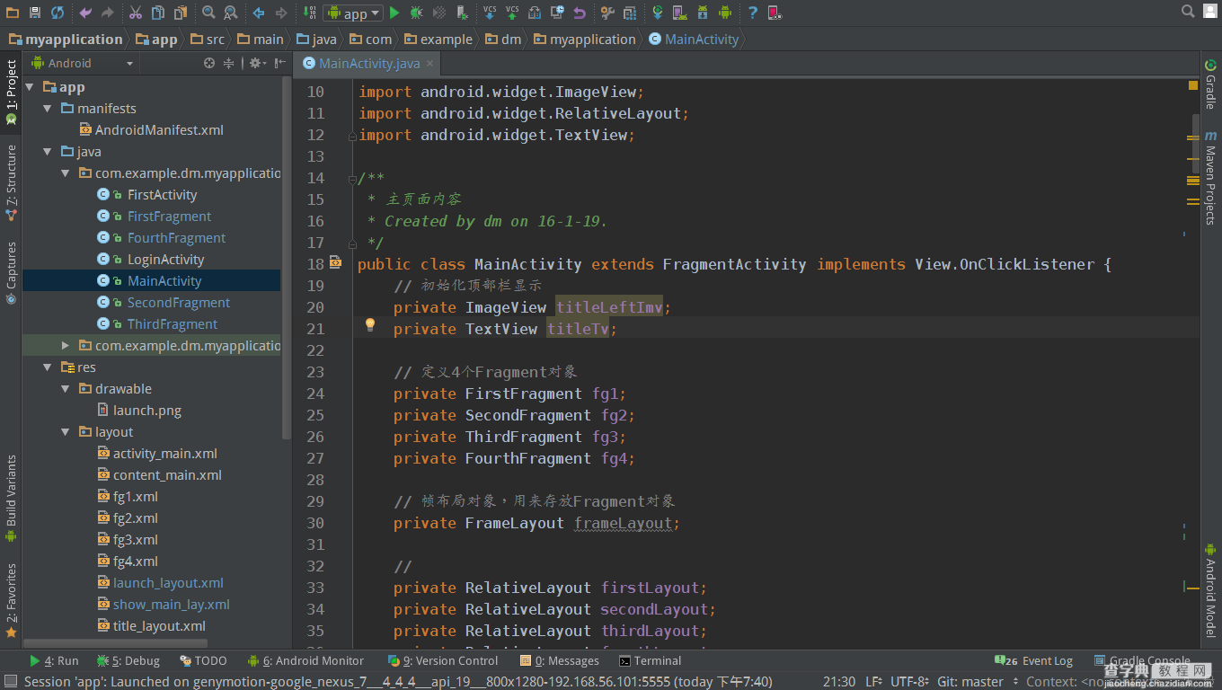The height and width of the screenshot is (690, 1222).
Task: Click VCS Commit Changes icon
Action: pos(511,13)
